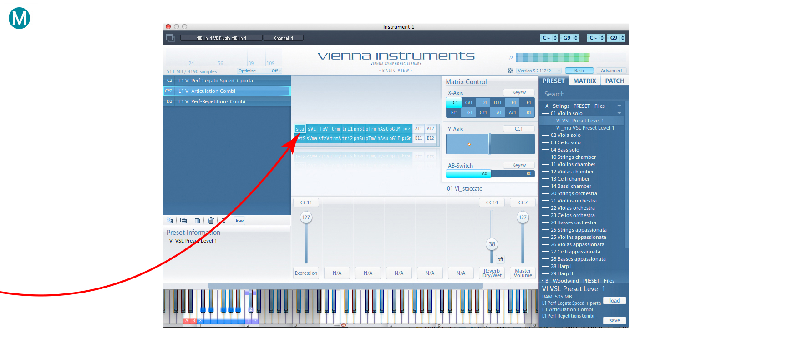
Task: Open the settings gear next to Version
Action: (x=510, y=71)
